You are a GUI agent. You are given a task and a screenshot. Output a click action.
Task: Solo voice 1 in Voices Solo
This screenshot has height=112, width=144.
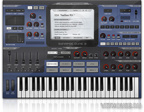tap(103, 27)
